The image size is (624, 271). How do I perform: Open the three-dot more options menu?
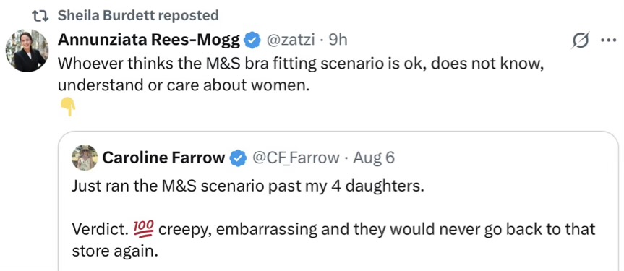tap(607, 41)
